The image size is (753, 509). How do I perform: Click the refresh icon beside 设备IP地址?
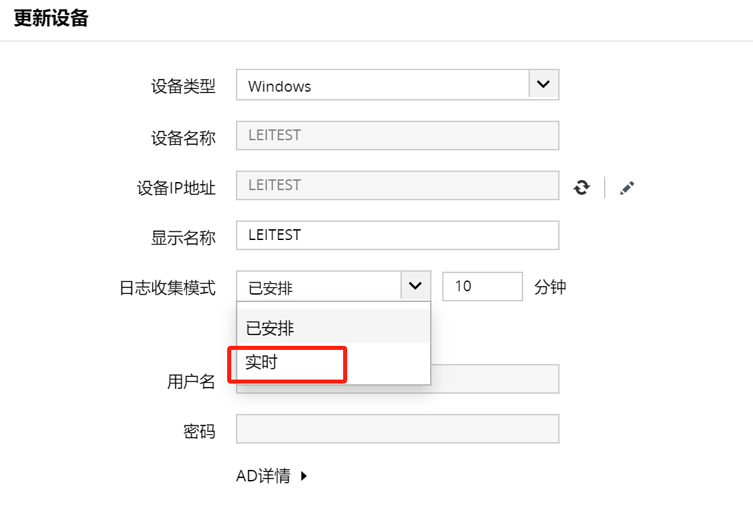click(581, 187)
